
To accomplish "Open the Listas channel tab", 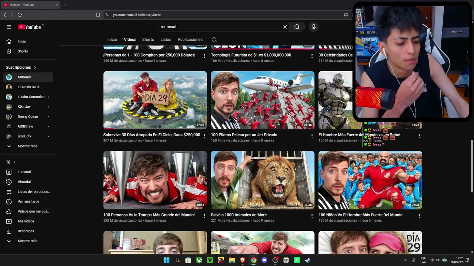I will click(166, 40).
